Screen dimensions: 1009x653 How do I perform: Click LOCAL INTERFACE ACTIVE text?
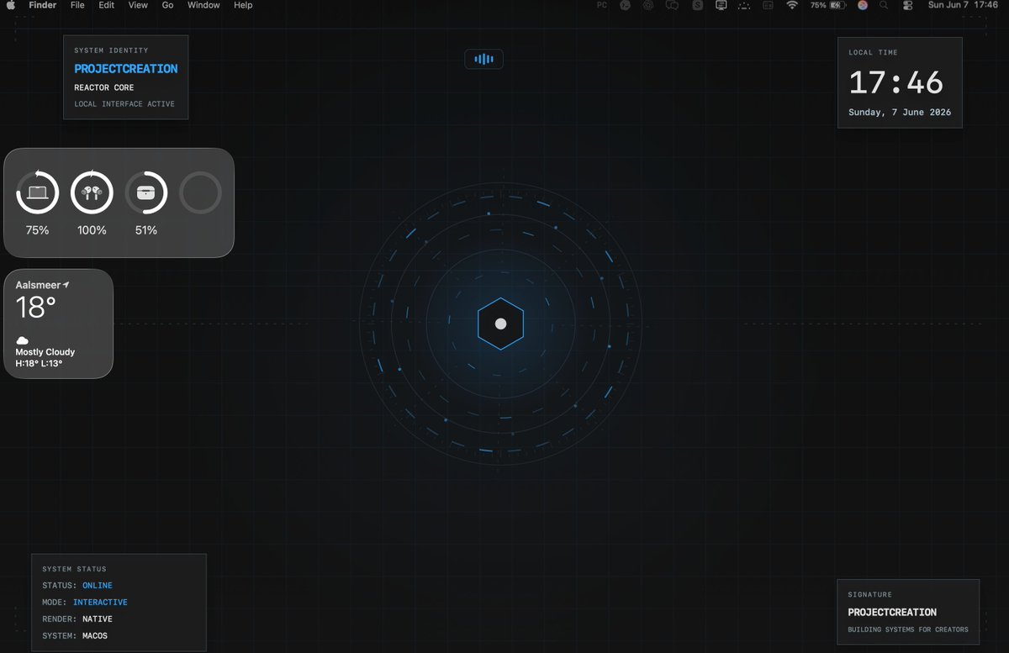[x=124, y=104]
